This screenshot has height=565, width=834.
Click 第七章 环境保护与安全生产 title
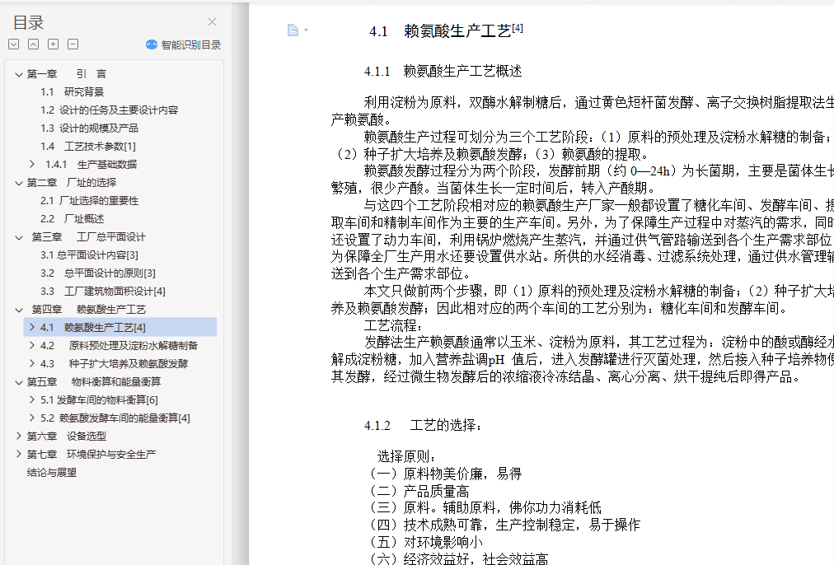91,455
